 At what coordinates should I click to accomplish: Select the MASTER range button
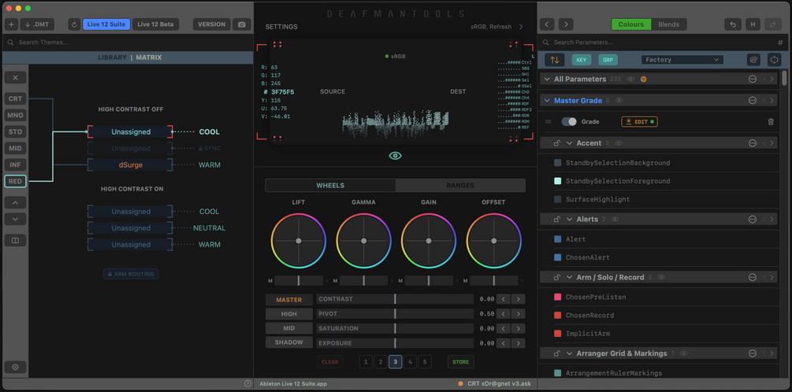click(289, 300)
